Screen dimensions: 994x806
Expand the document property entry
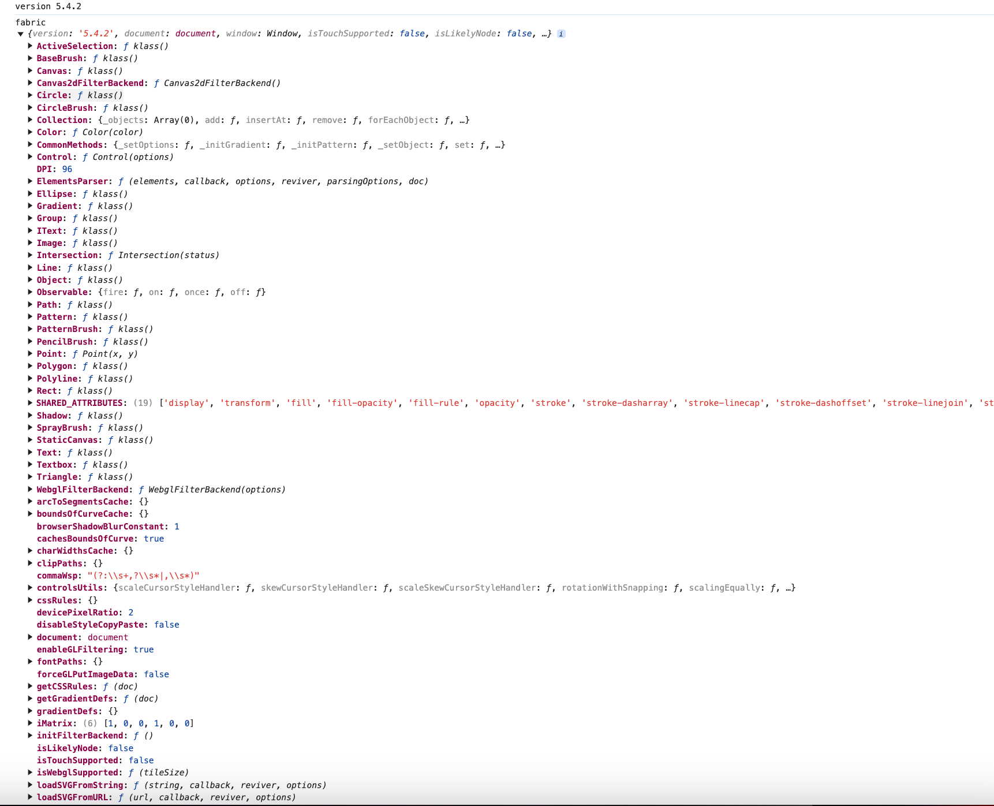tap(30, 637)
